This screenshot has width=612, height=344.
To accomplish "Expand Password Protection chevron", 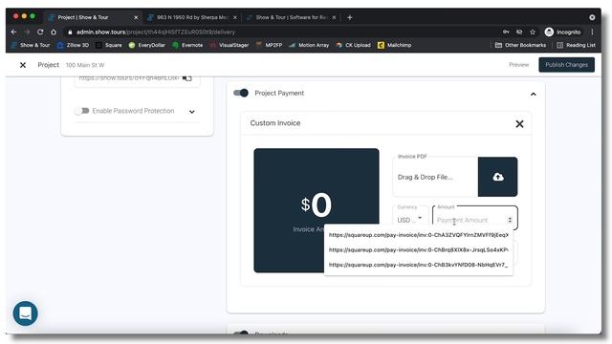I will 192,112.
